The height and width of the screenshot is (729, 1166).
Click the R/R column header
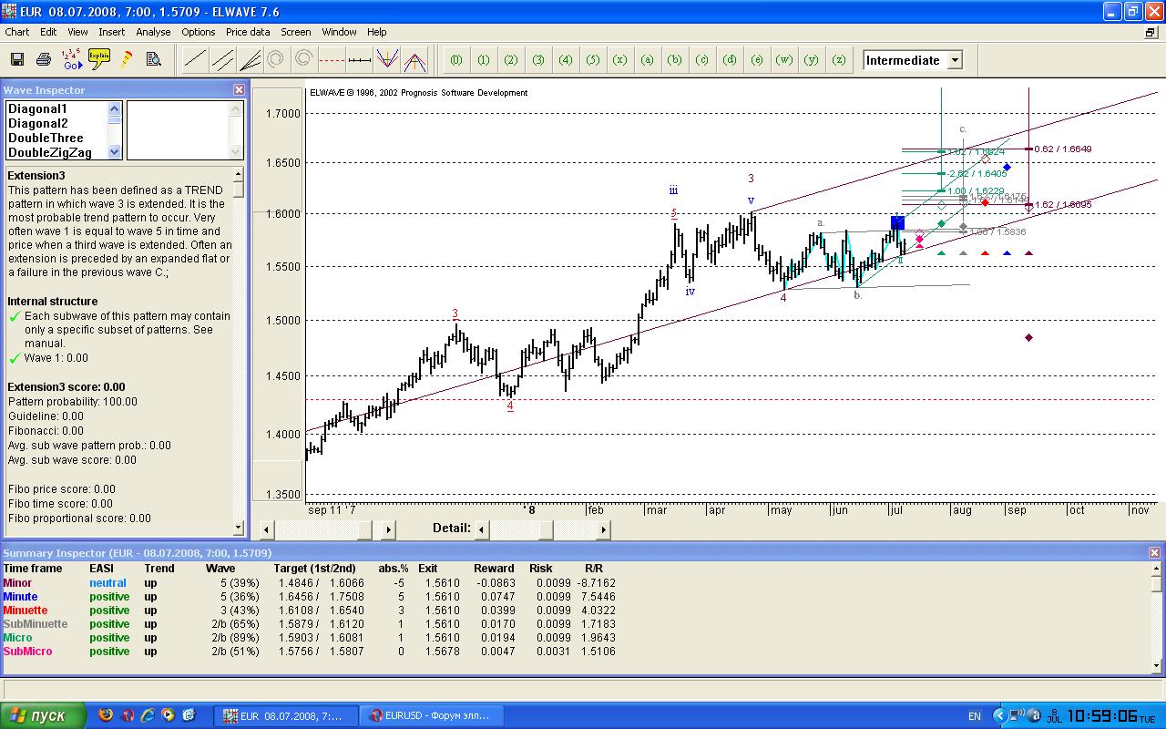click(593, 569)
